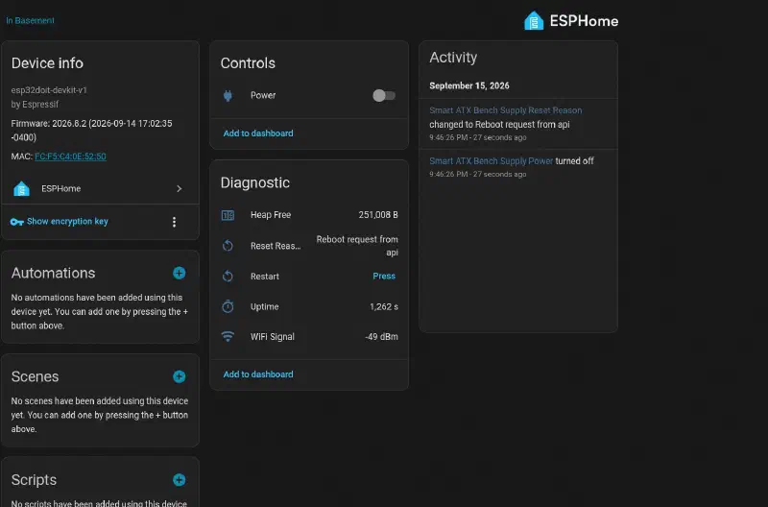
Task: Open the WiFi Signal -49 dBm value
Action: [x=381, y=336]
